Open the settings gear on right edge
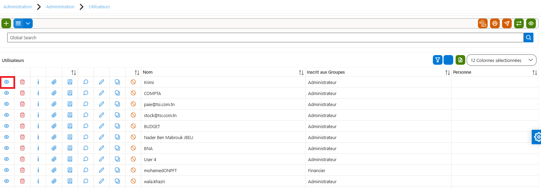Viewport: 541px width, 189px height. pos(537,137)
